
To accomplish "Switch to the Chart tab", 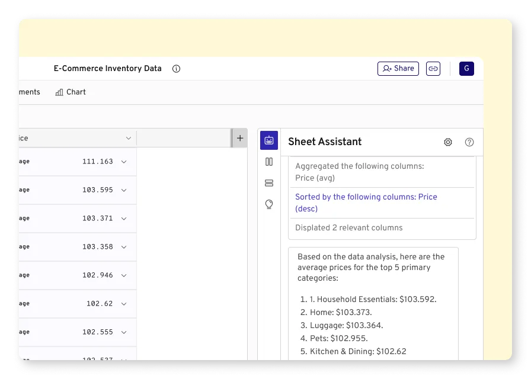I will point(71,92).
